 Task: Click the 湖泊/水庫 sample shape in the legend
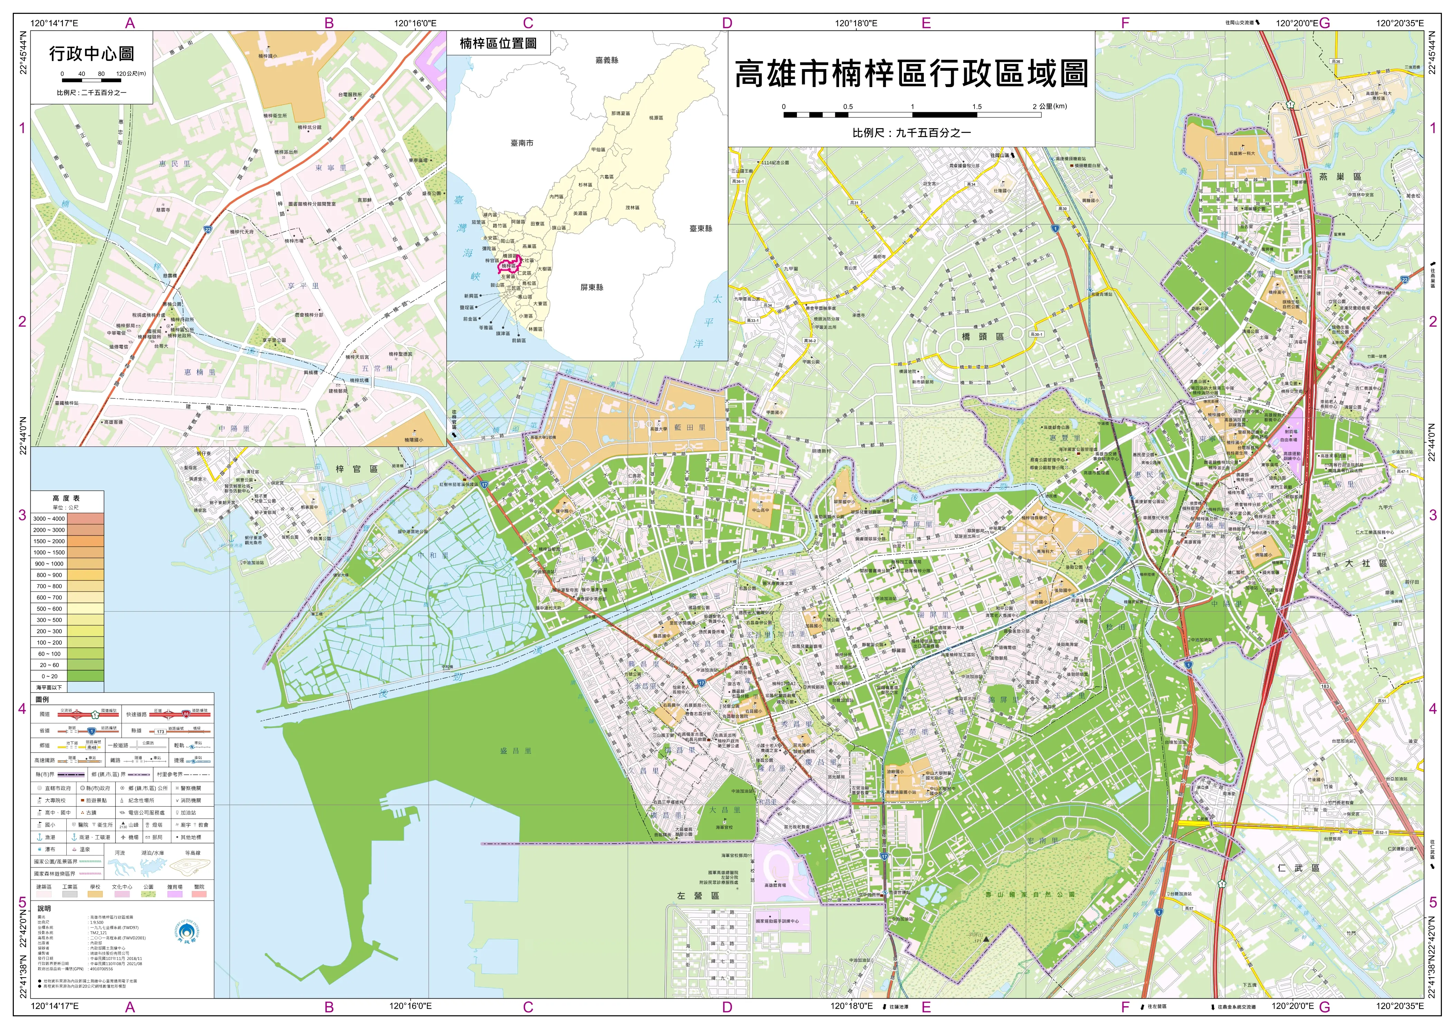point(153,867)
